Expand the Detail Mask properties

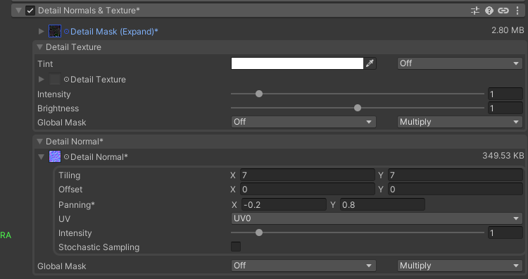pos(42,31)
